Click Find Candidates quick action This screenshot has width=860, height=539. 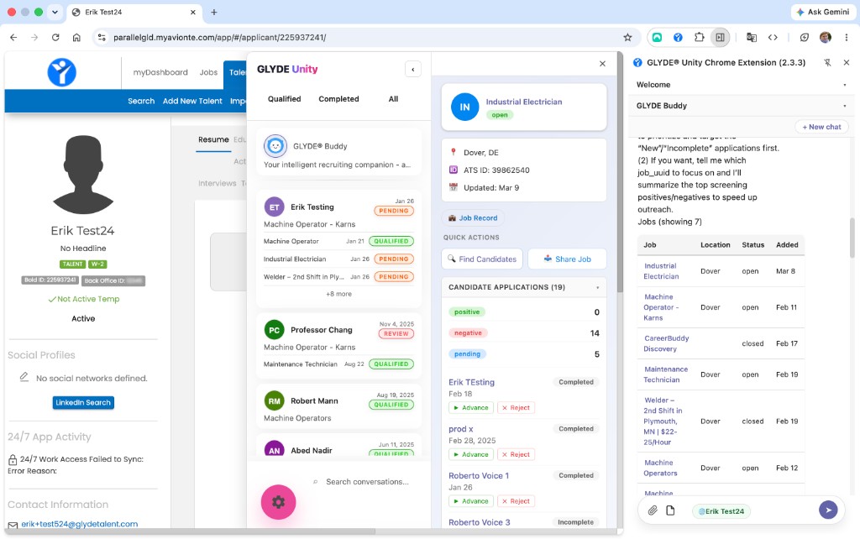482,259
